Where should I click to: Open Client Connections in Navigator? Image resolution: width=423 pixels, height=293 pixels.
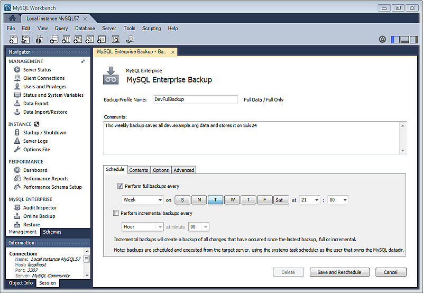coord(44,78)
